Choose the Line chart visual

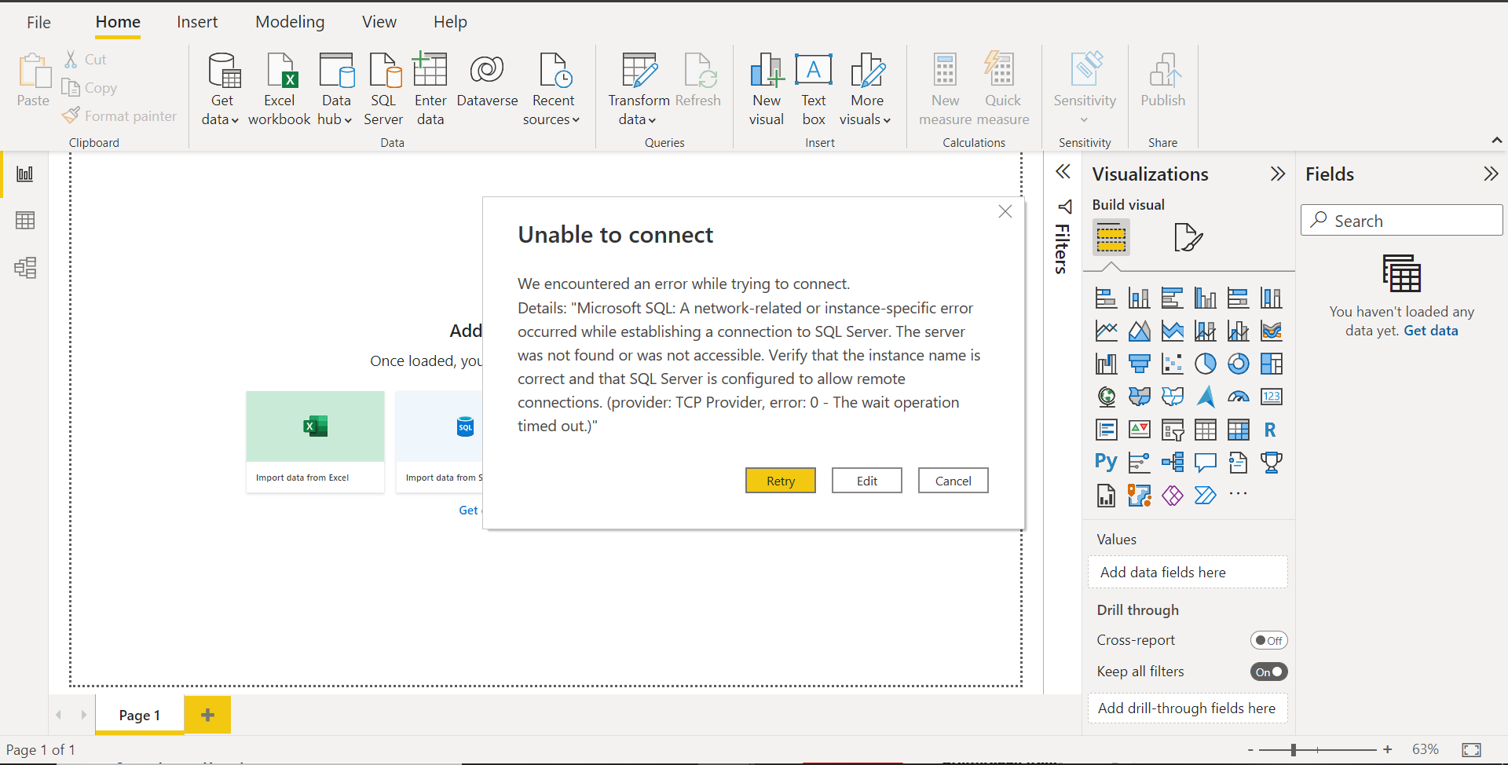[x=1106, y=331]
